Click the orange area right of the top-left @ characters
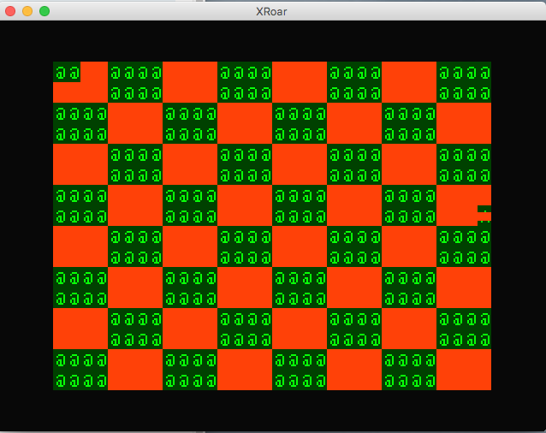 [94, 72]
